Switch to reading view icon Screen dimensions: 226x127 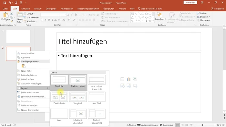tap(187, 125)
